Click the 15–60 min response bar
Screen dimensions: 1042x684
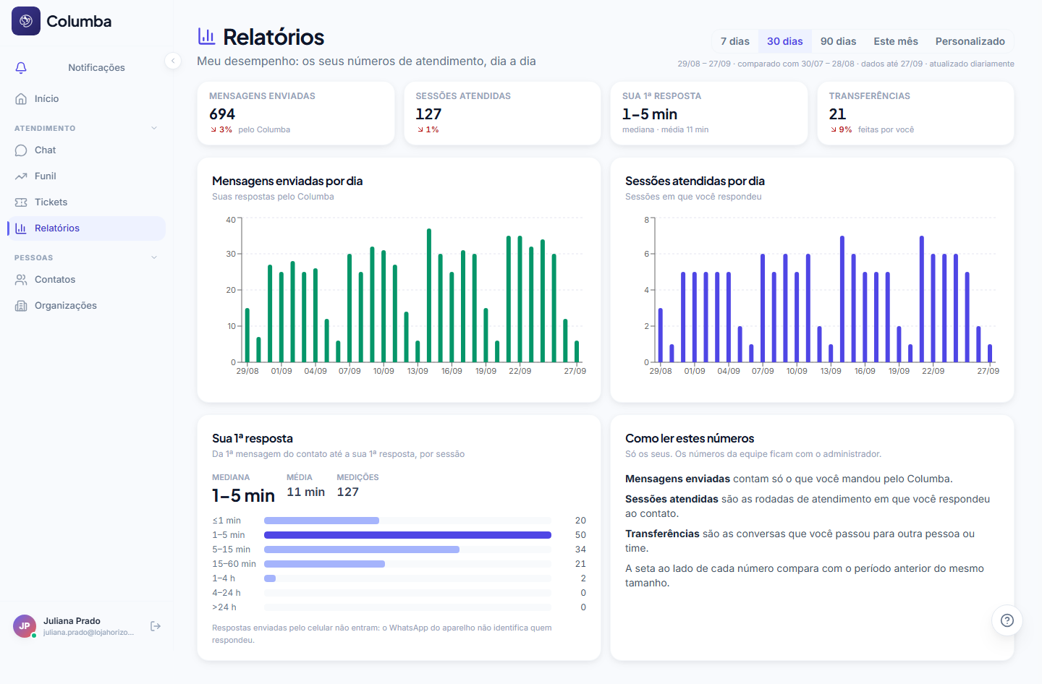click(x=324, y=564)
